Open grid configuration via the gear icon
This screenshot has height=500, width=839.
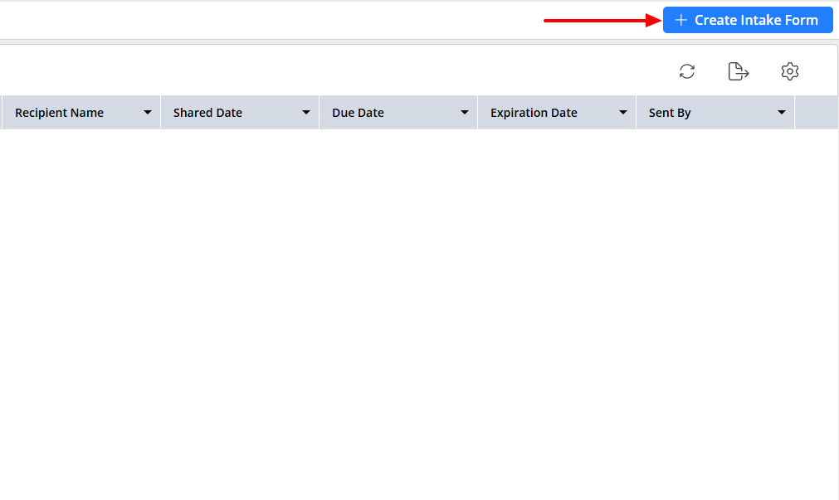click(x=789, y=71)
